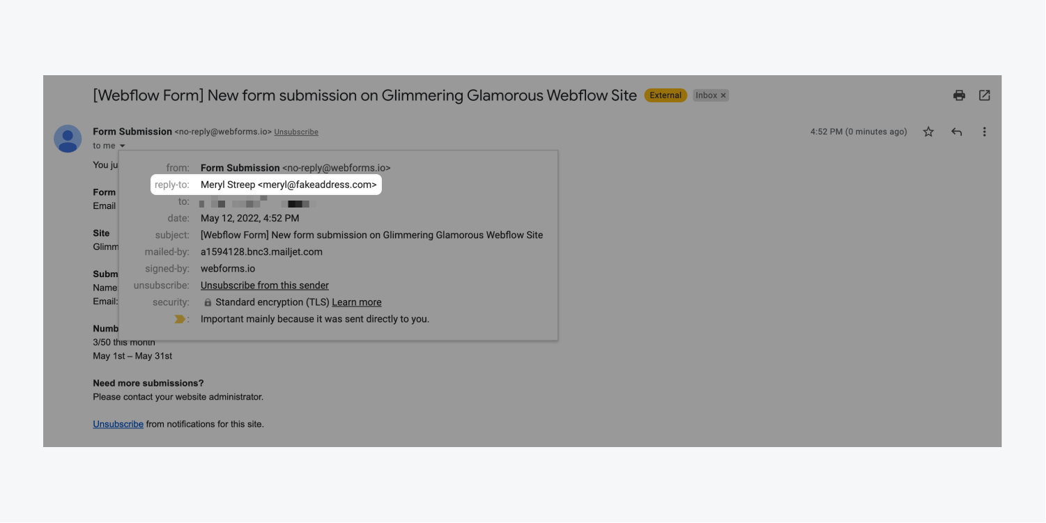Open the 'Learn more' encryption link
The width and height of the screenshot is (1046, 523).
coord(357,302)
